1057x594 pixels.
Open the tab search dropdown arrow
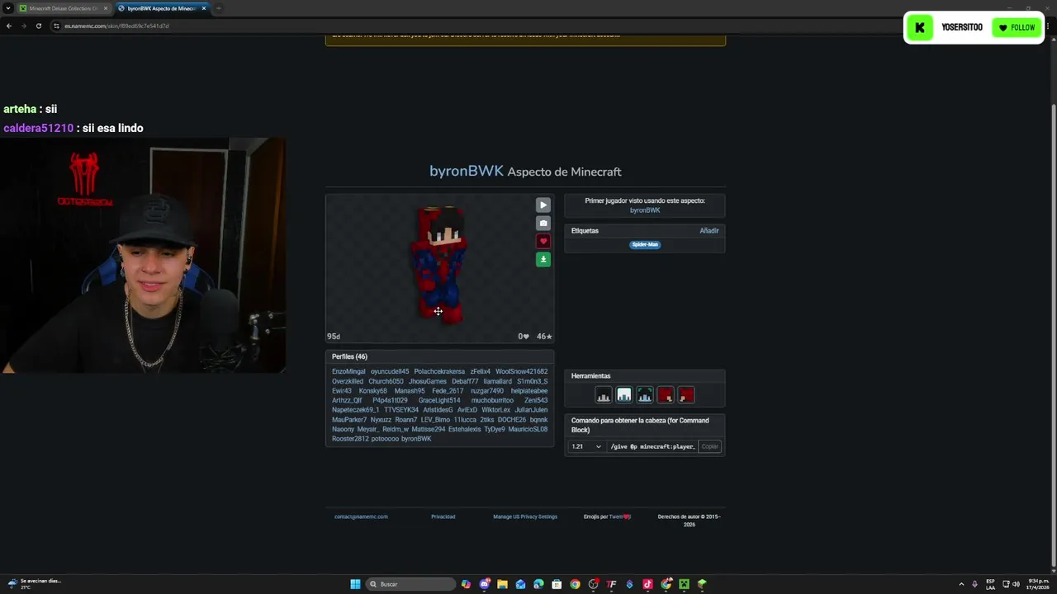click(x=7, y=8)
